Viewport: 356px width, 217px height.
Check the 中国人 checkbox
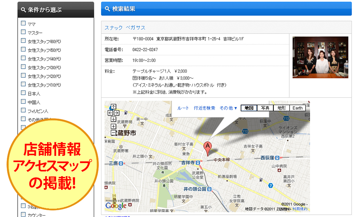point(23,101)
